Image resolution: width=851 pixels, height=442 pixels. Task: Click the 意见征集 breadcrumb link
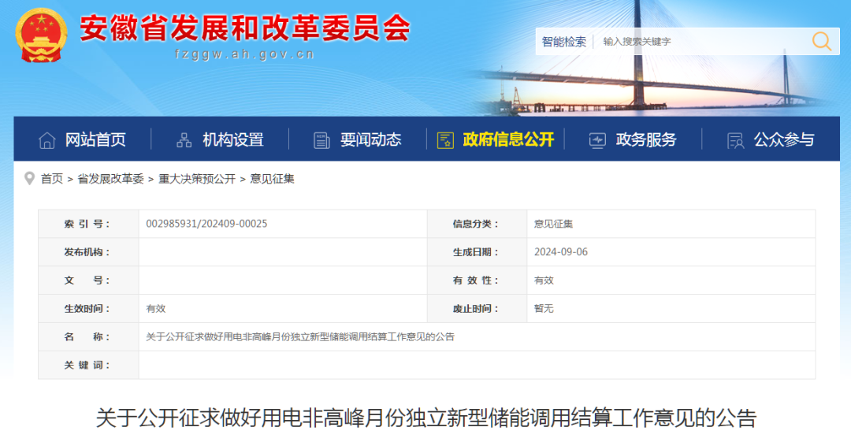click(272, 179)
